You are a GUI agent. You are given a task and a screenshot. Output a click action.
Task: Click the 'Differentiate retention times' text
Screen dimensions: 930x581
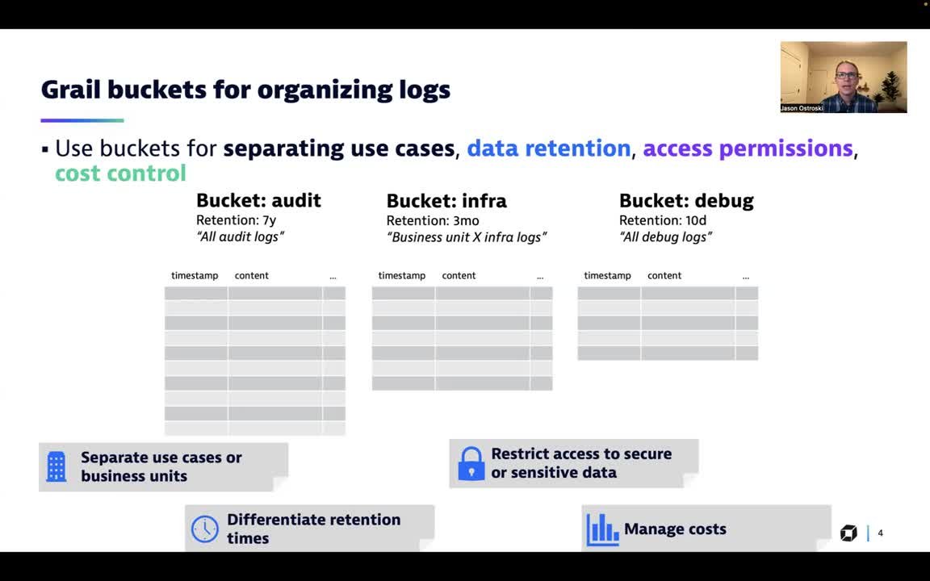[314, 529]
